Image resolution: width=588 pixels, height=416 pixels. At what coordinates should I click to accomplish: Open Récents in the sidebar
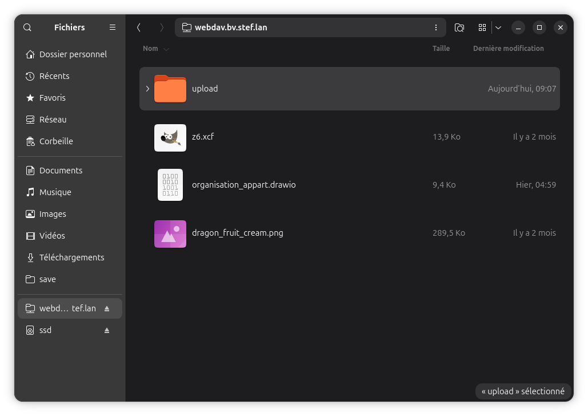click(70, 76)
